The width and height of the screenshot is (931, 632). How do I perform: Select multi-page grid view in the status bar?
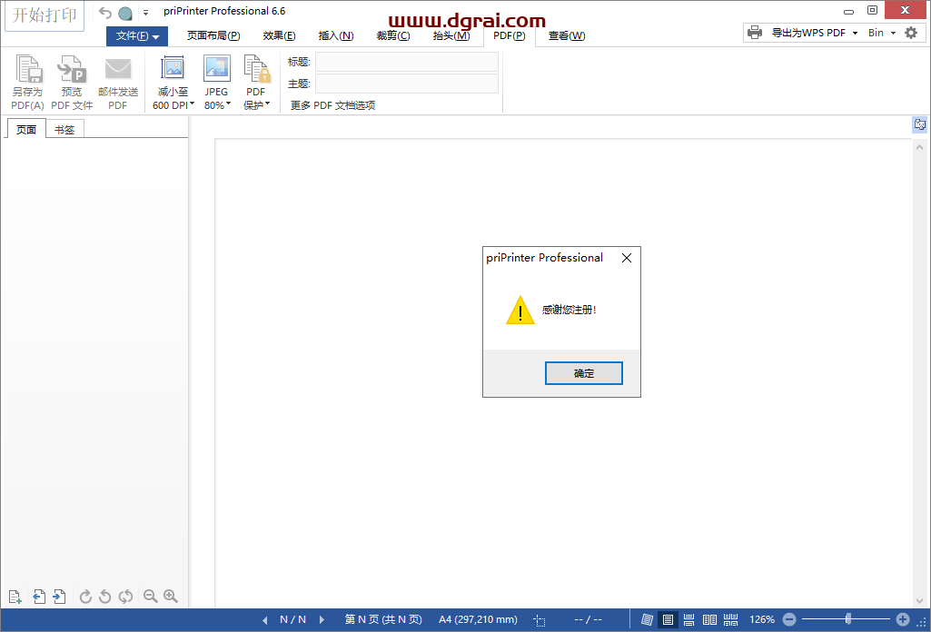coord(731,619)
